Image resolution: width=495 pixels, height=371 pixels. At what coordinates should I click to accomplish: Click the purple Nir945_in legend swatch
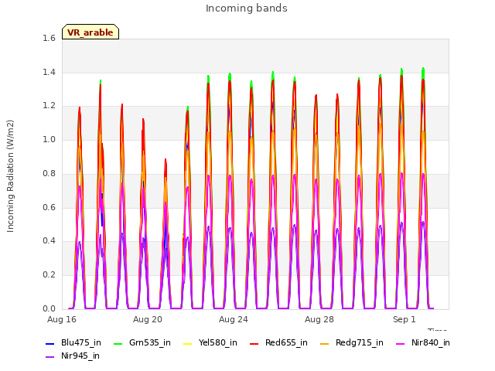pos(49,357)
